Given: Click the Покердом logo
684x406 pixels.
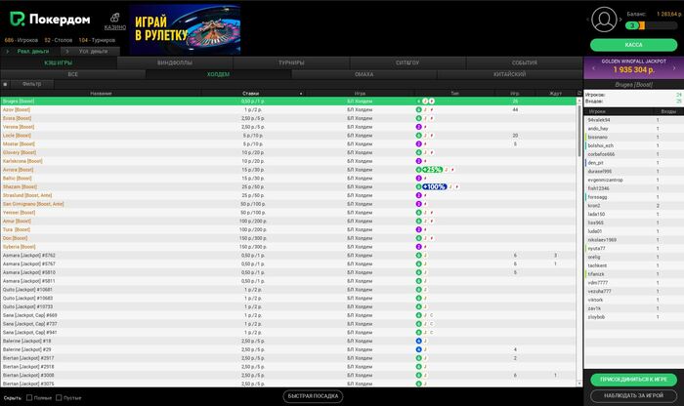Looking at the screenshot, I should coord(50,20).
